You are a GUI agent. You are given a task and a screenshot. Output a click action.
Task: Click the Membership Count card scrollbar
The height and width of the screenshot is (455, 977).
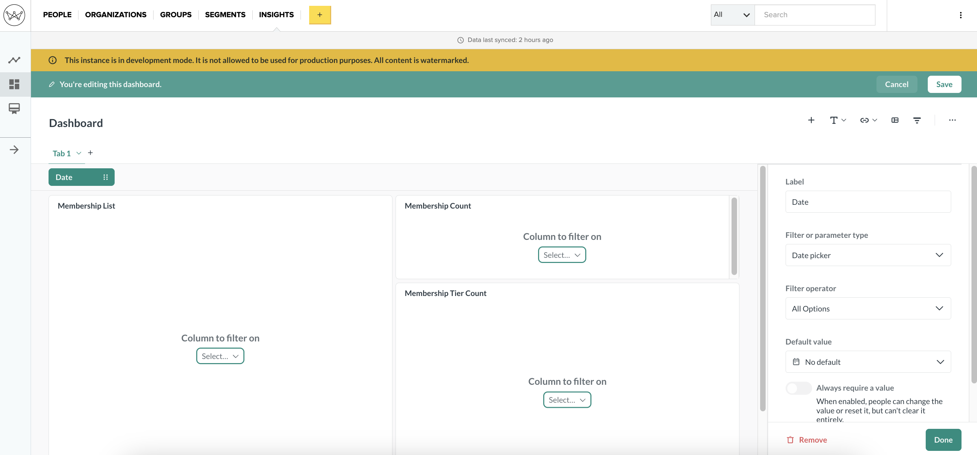[734, 236]
